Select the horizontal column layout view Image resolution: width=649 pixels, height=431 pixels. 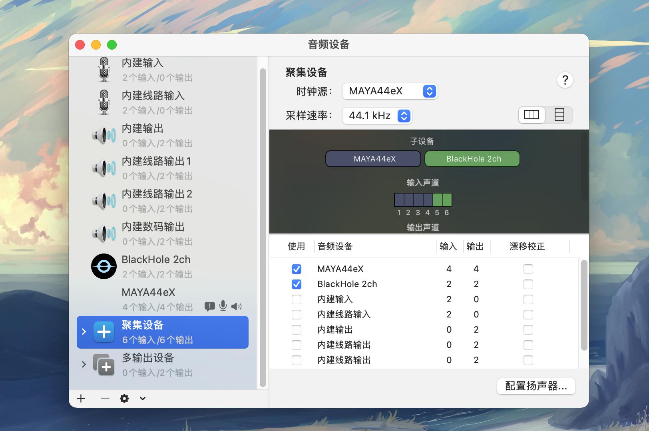(x=532, y=115)
